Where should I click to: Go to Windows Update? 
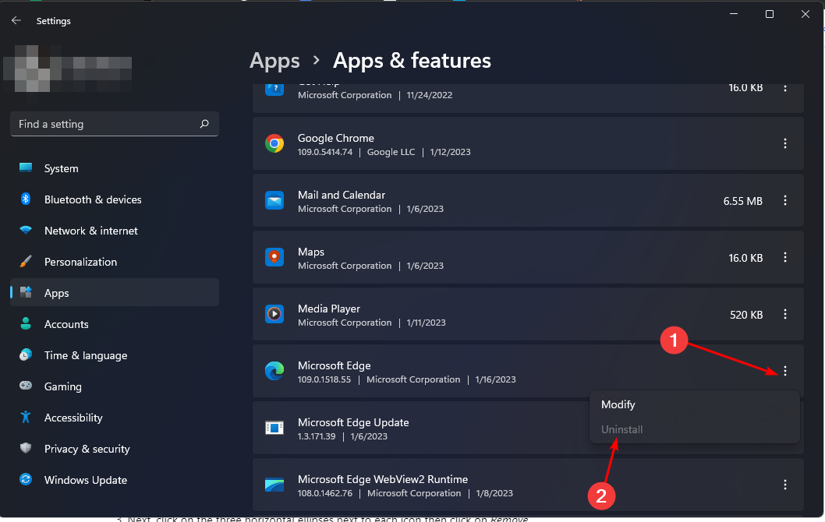pyautogui.click(x=114, y=480)
